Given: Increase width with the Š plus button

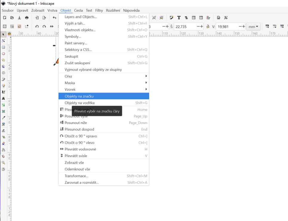Looking at the screenshot, I should (x=202, y=27).
